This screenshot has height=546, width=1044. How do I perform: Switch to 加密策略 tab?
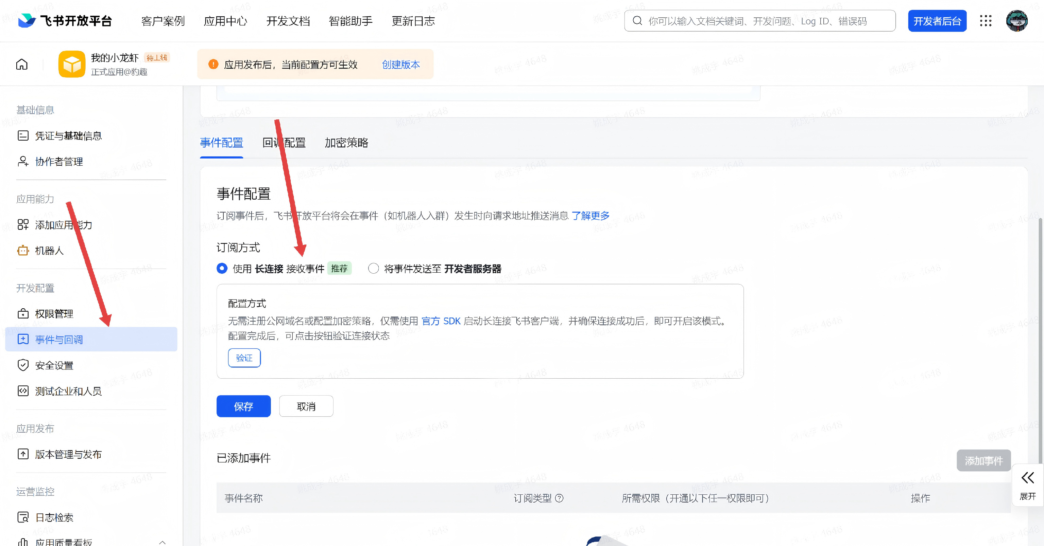[346, 143]
